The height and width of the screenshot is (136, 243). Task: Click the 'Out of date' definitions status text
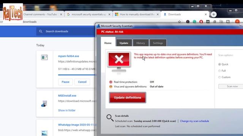pos(156,87)
